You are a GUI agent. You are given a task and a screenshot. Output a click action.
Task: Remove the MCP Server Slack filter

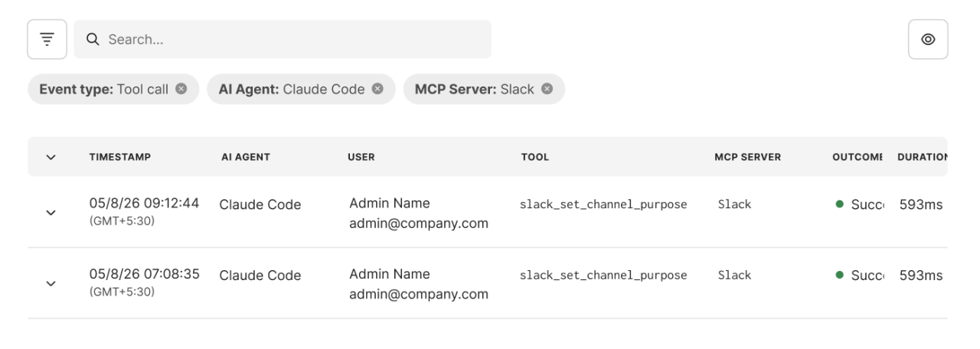[x=547, y=89]
